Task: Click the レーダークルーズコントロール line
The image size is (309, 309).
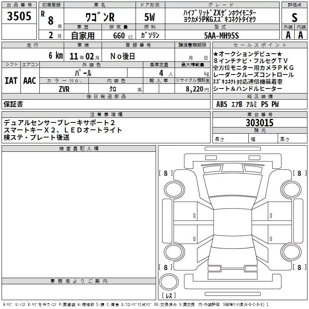Action: tap(253, 75)
